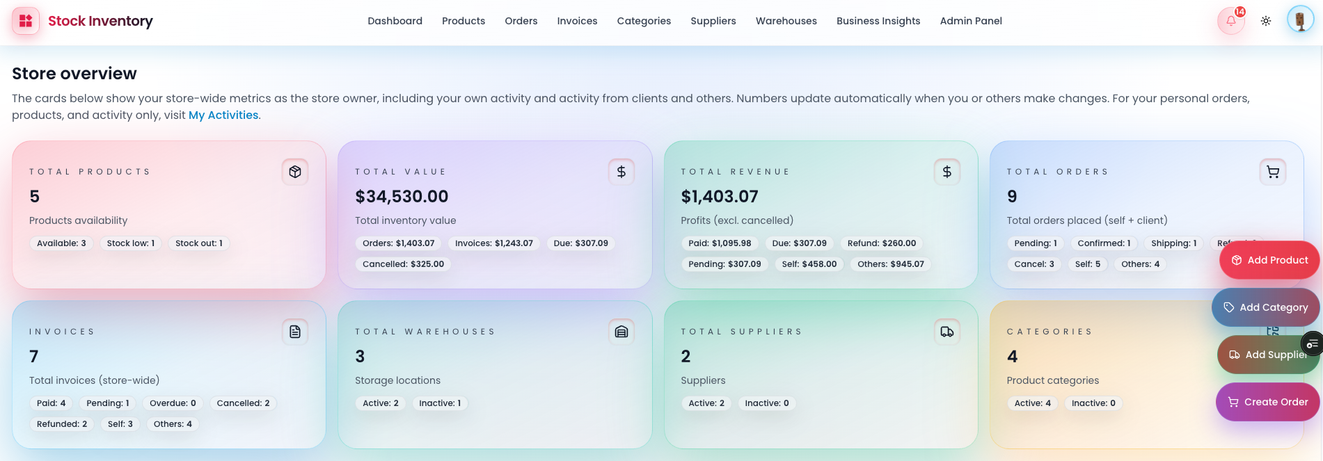This screenshot has width=1323, height=461.
Task: Follow the My Activities link
Action: click(x=223, y=115)
